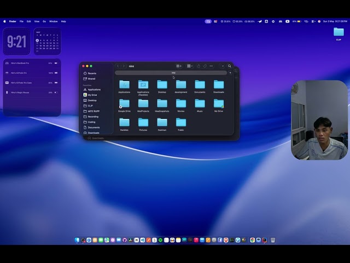Select the ninz tab in Finder
Image resolution: width=350 pixels, height=263 pixels.
tap(171, 73)
